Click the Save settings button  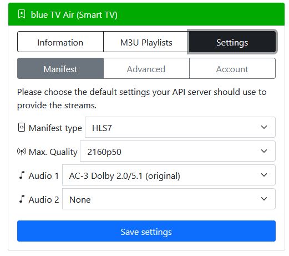[x=146, y=231]
